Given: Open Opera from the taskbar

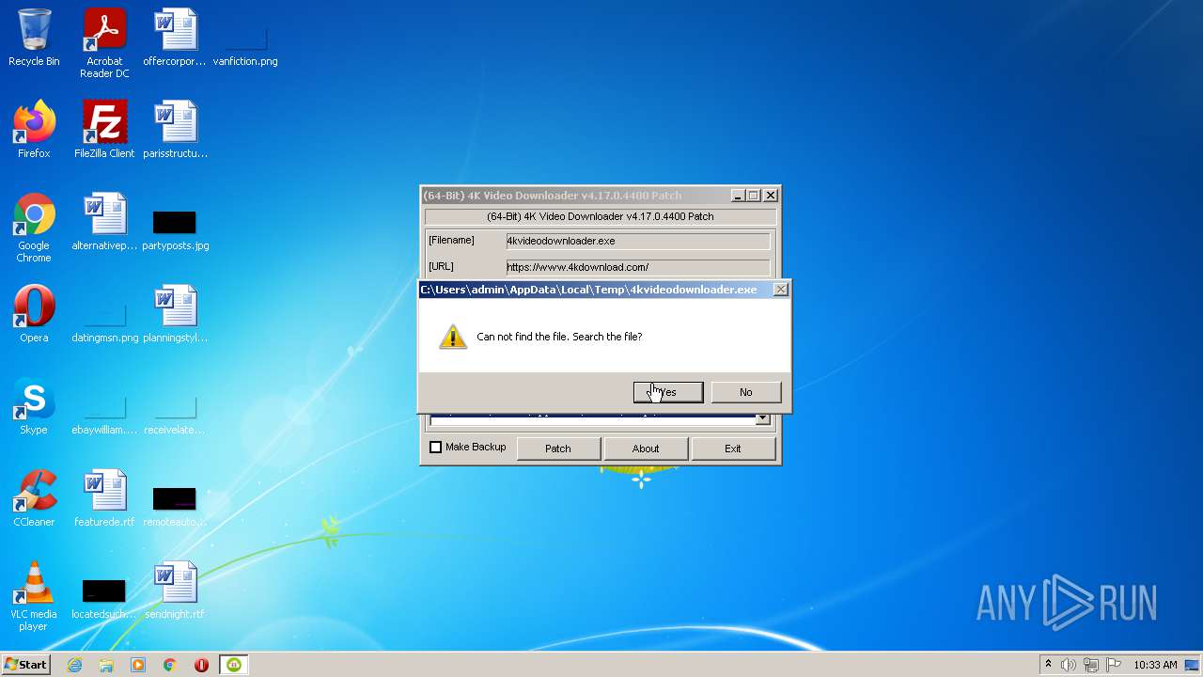Looking at the screenshot, I should point(201,665).
